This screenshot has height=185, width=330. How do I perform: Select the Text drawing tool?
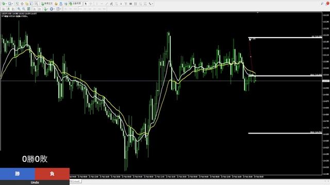coord(121,4)
